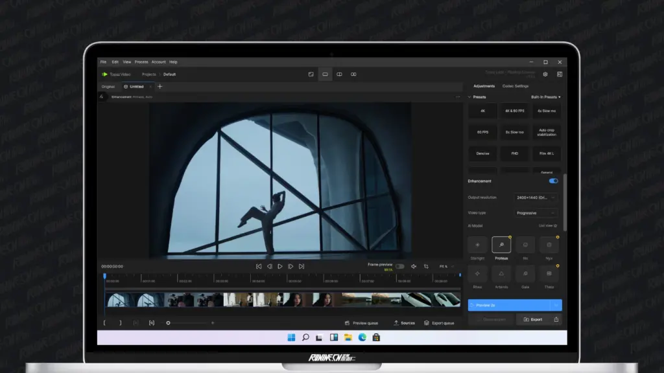The image size is (664, 373).
Task: Open the Process menu
Action: click(x=141, y=62)
